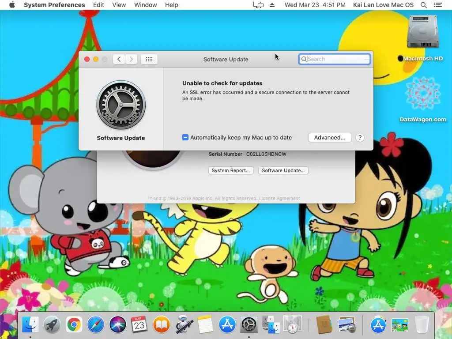Open License Agreement link in About window
The height and width of the screenshot is (339, 452).
[279, 198]
